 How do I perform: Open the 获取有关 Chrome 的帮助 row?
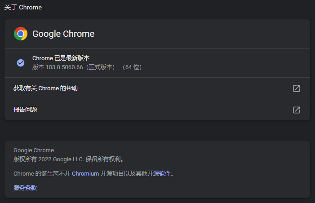[x=157, y=88]
